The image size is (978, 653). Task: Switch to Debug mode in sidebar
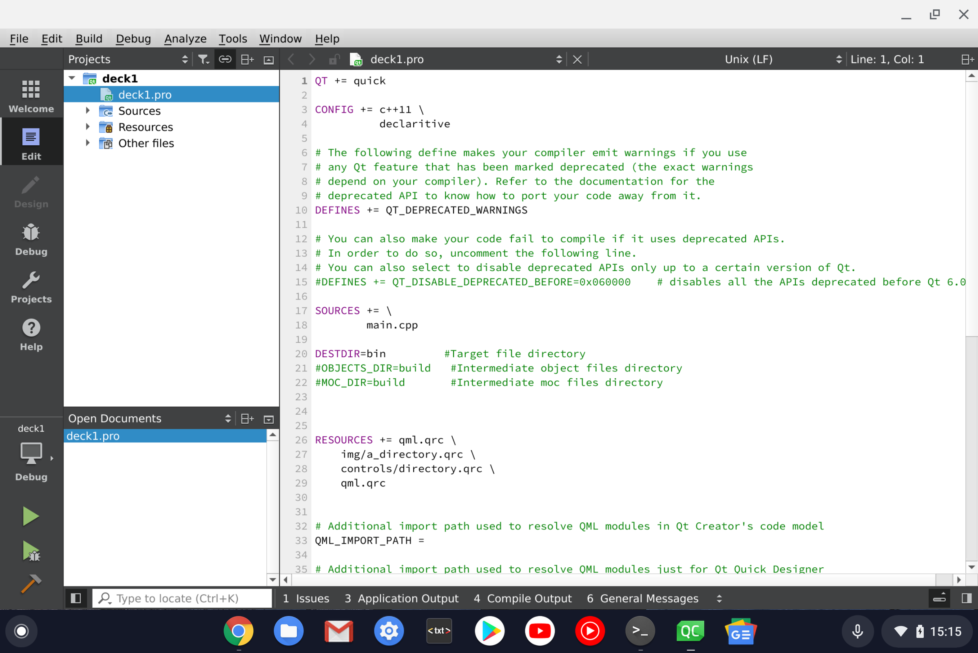tap(31, 240)
